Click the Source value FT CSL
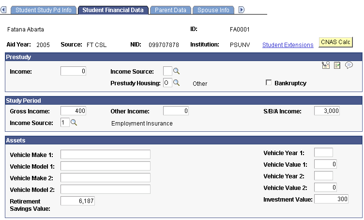The image size is (364, 220). 97,45
